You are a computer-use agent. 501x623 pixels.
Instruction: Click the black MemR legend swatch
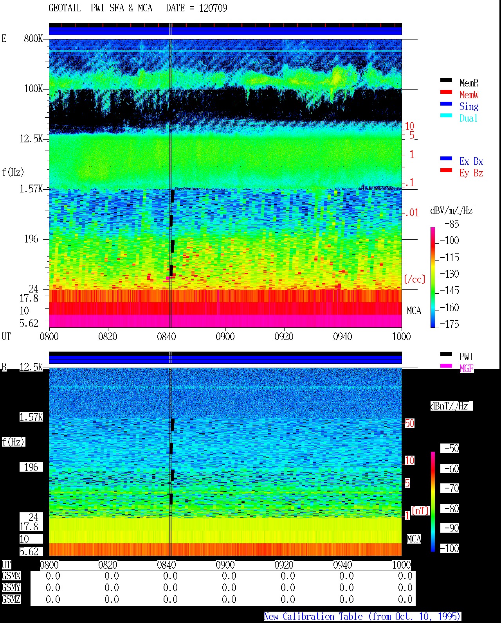tap(446, 81)
